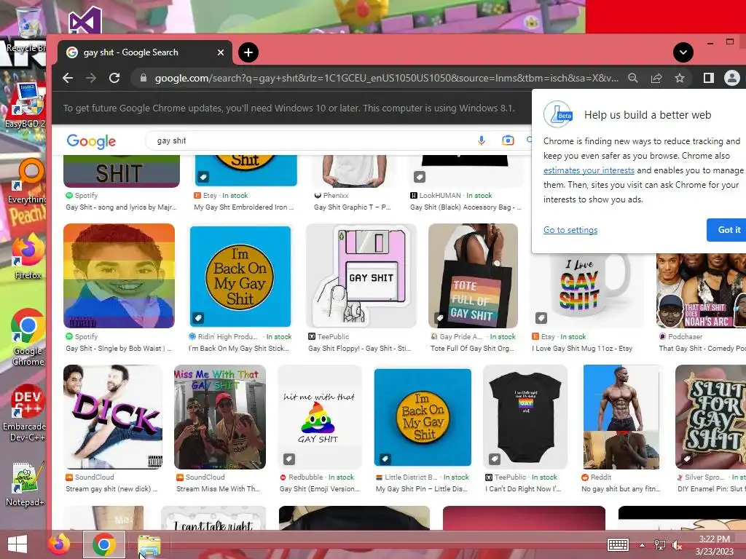Click the address bar URL
The height and width of the screenshot is (559, 746).
click(387, 78)
